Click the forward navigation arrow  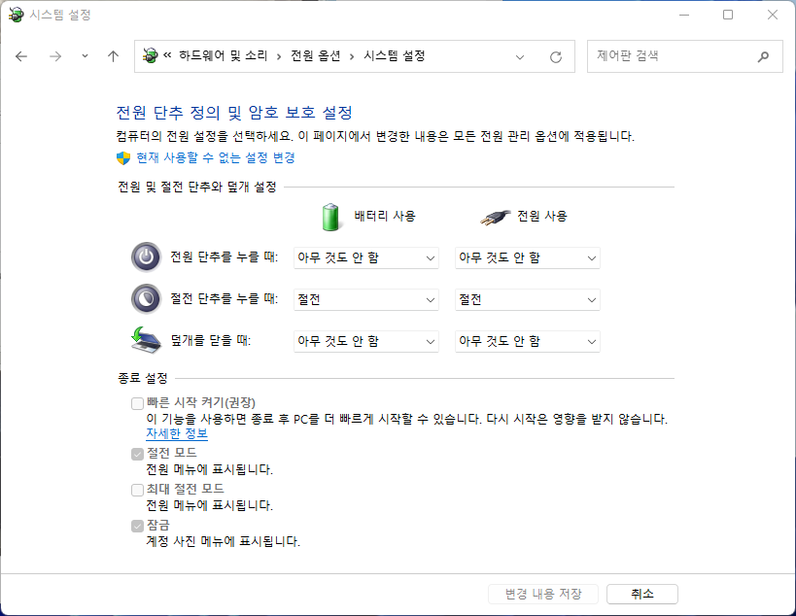(x=55, y=56)
